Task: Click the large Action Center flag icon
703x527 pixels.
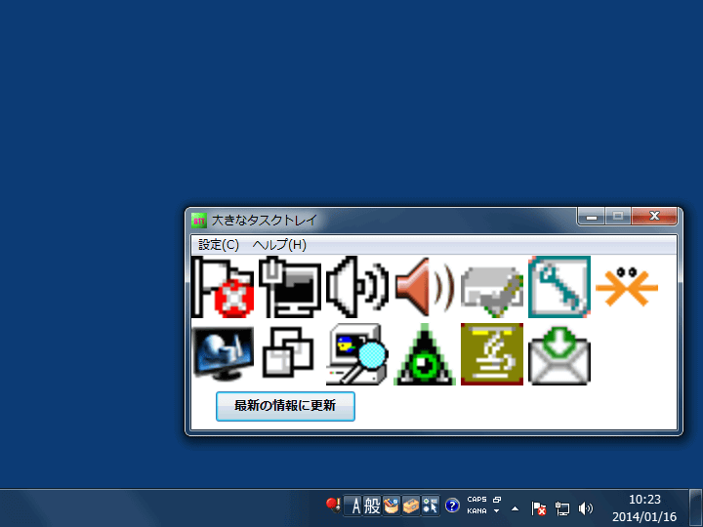Action: (x=224, y=287)
